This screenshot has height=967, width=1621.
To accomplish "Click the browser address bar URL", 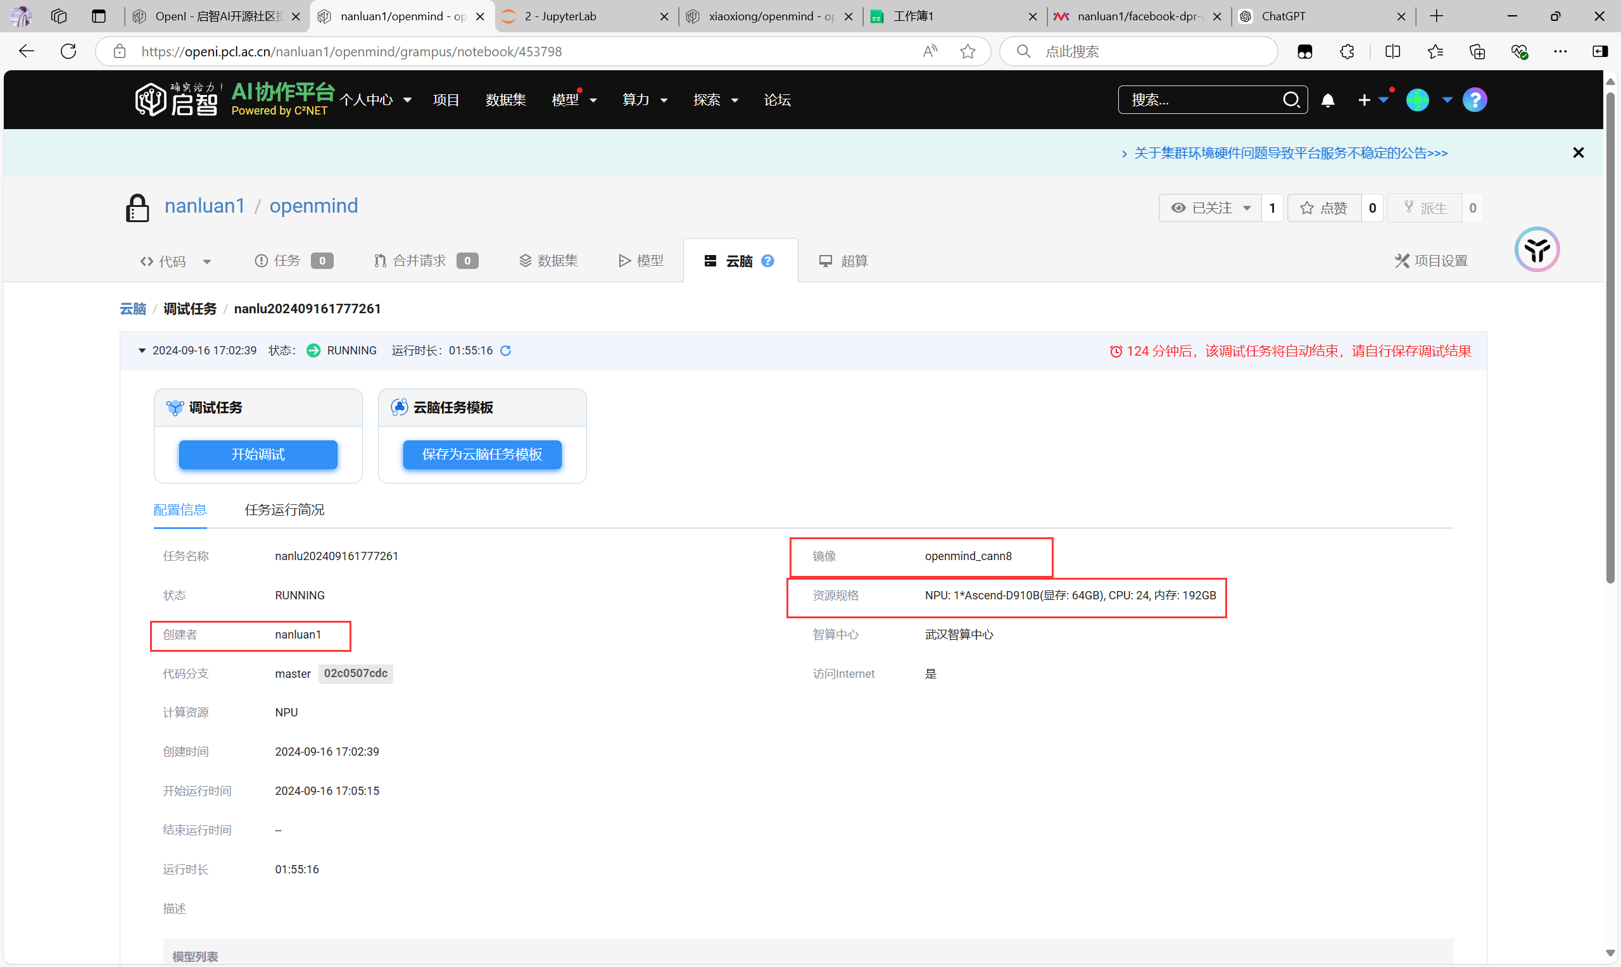I will [351, 51].
